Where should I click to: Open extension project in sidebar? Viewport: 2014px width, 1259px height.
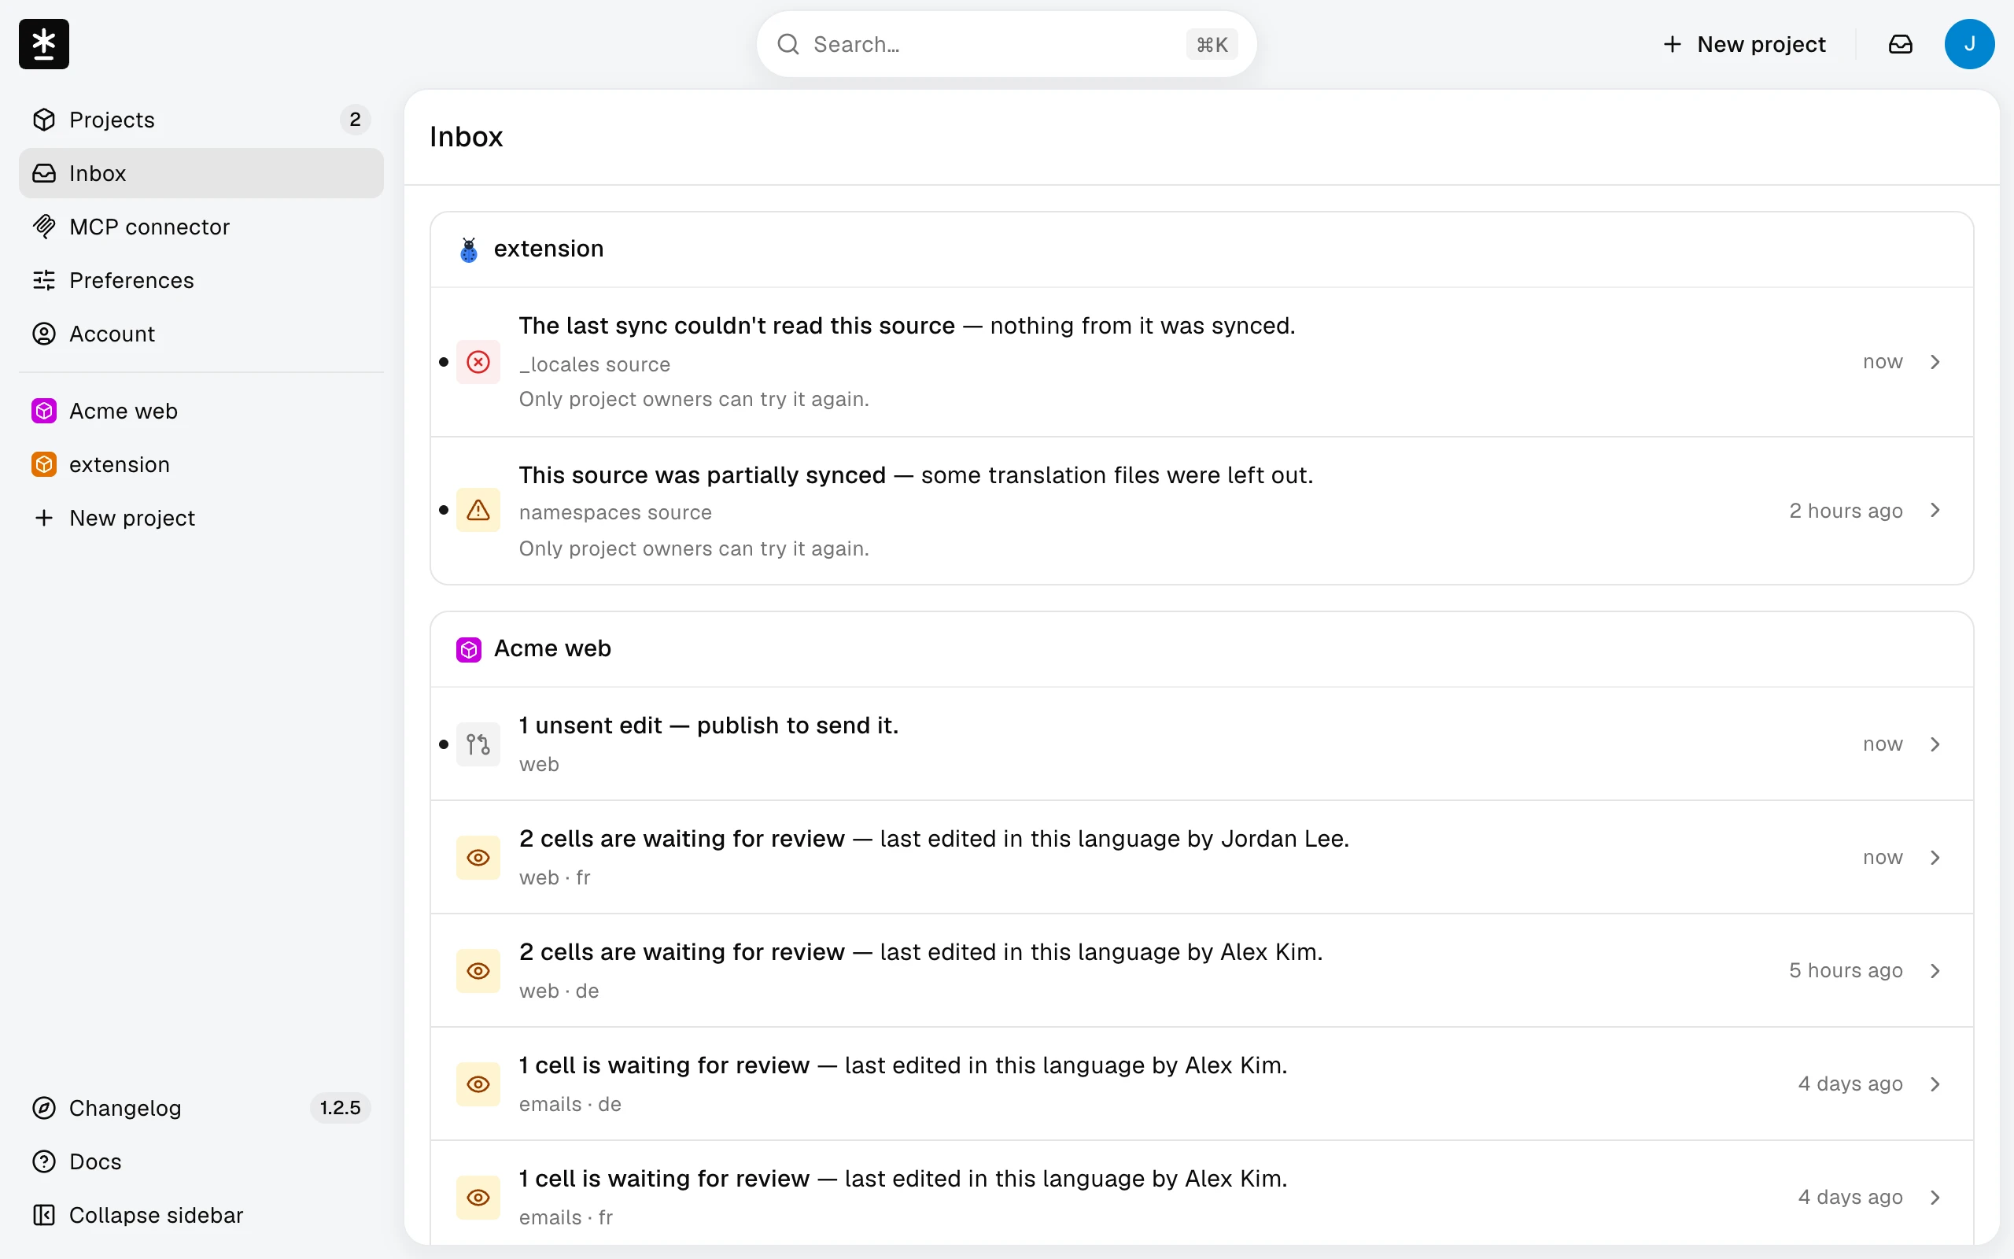201,463
